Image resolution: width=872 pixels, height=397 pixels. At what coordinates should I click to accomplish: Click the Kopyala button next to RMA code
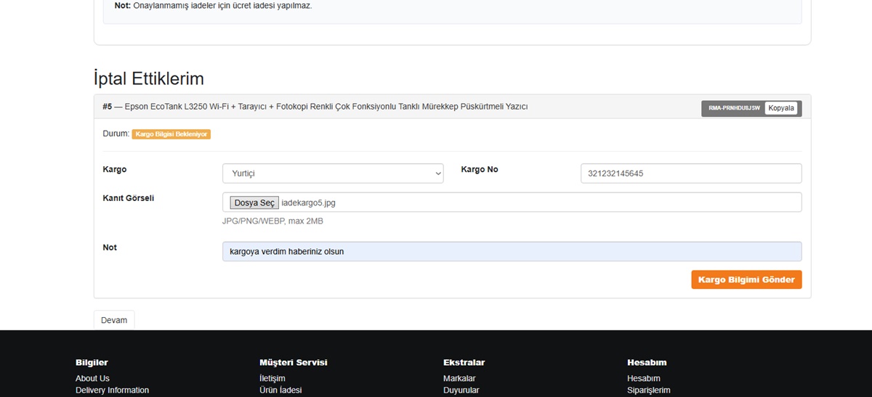click(781, 108)
